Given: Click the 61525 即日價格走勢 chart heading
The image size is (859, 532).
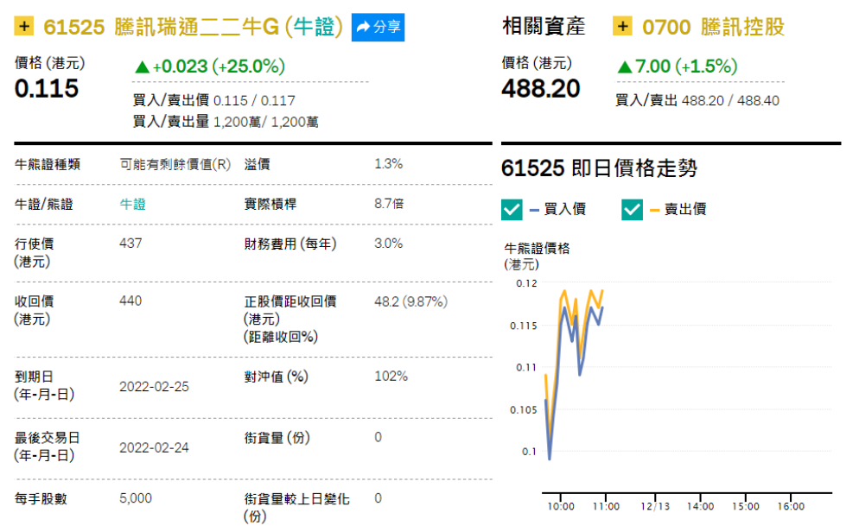Looking at the screenshot, I should 600,168.
